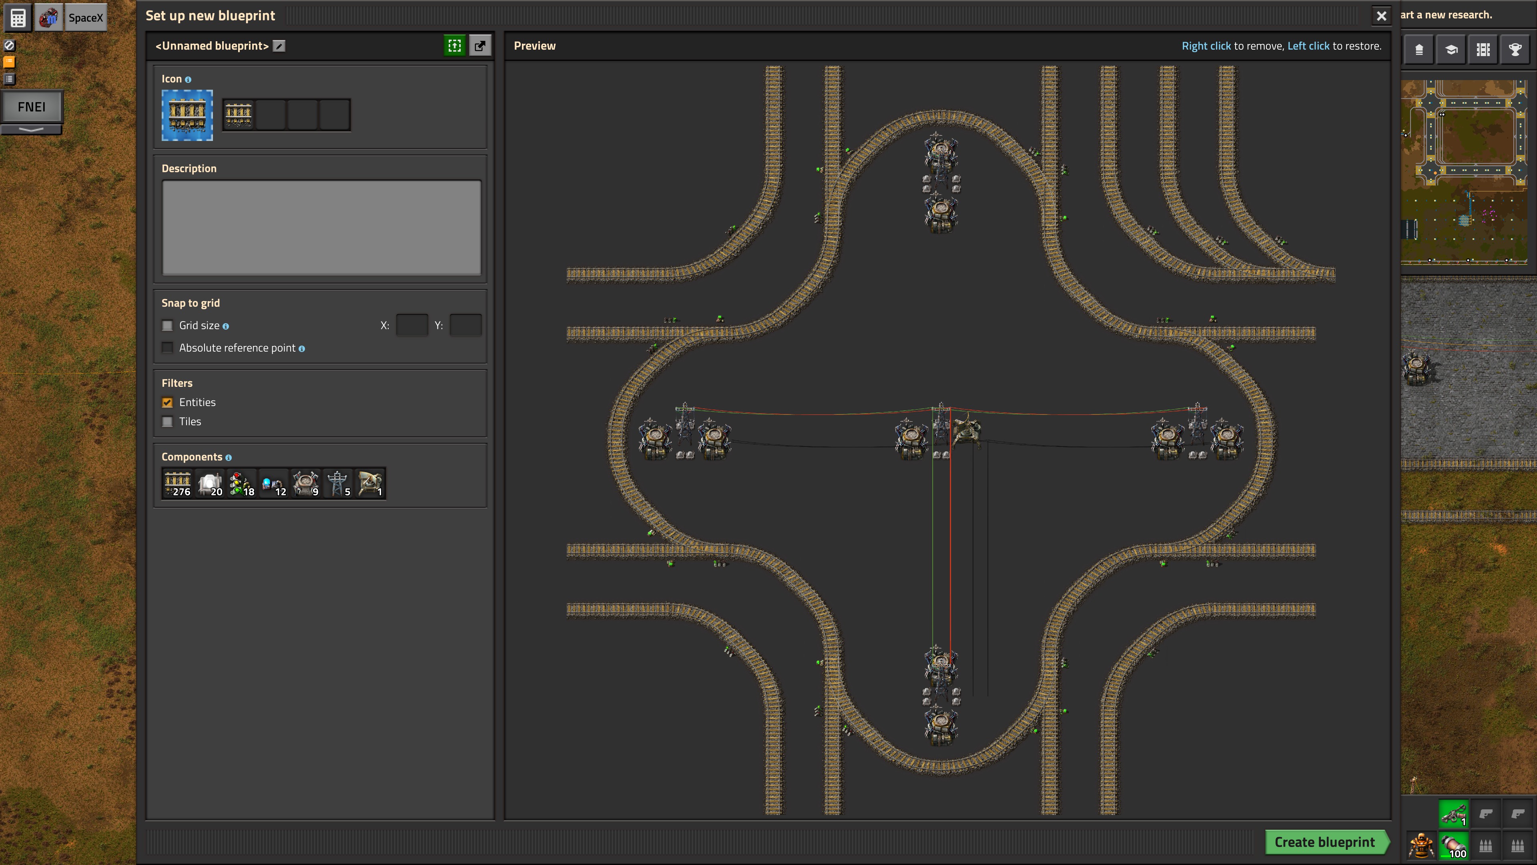Click the power armor slot
The height and width of the screenshot is (865, 1537).
pyautogui.click(x=1422, y=846)
